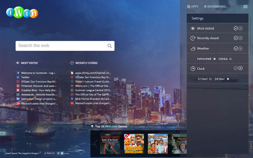253x158 pixels.
Task: Open the raven game thumbnail
Action: point(110,144)
